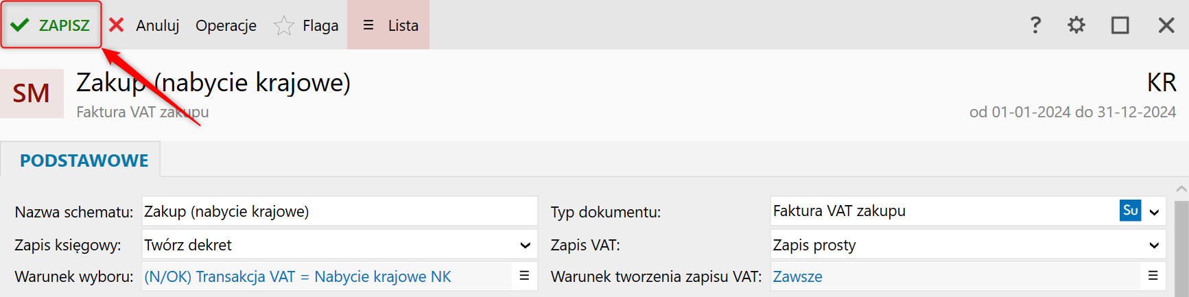Open the Operacje menu

(x=226, y=25)
